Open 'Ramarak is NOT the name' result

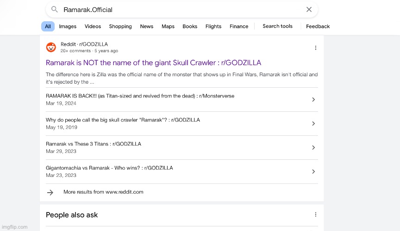coord(153,62)
